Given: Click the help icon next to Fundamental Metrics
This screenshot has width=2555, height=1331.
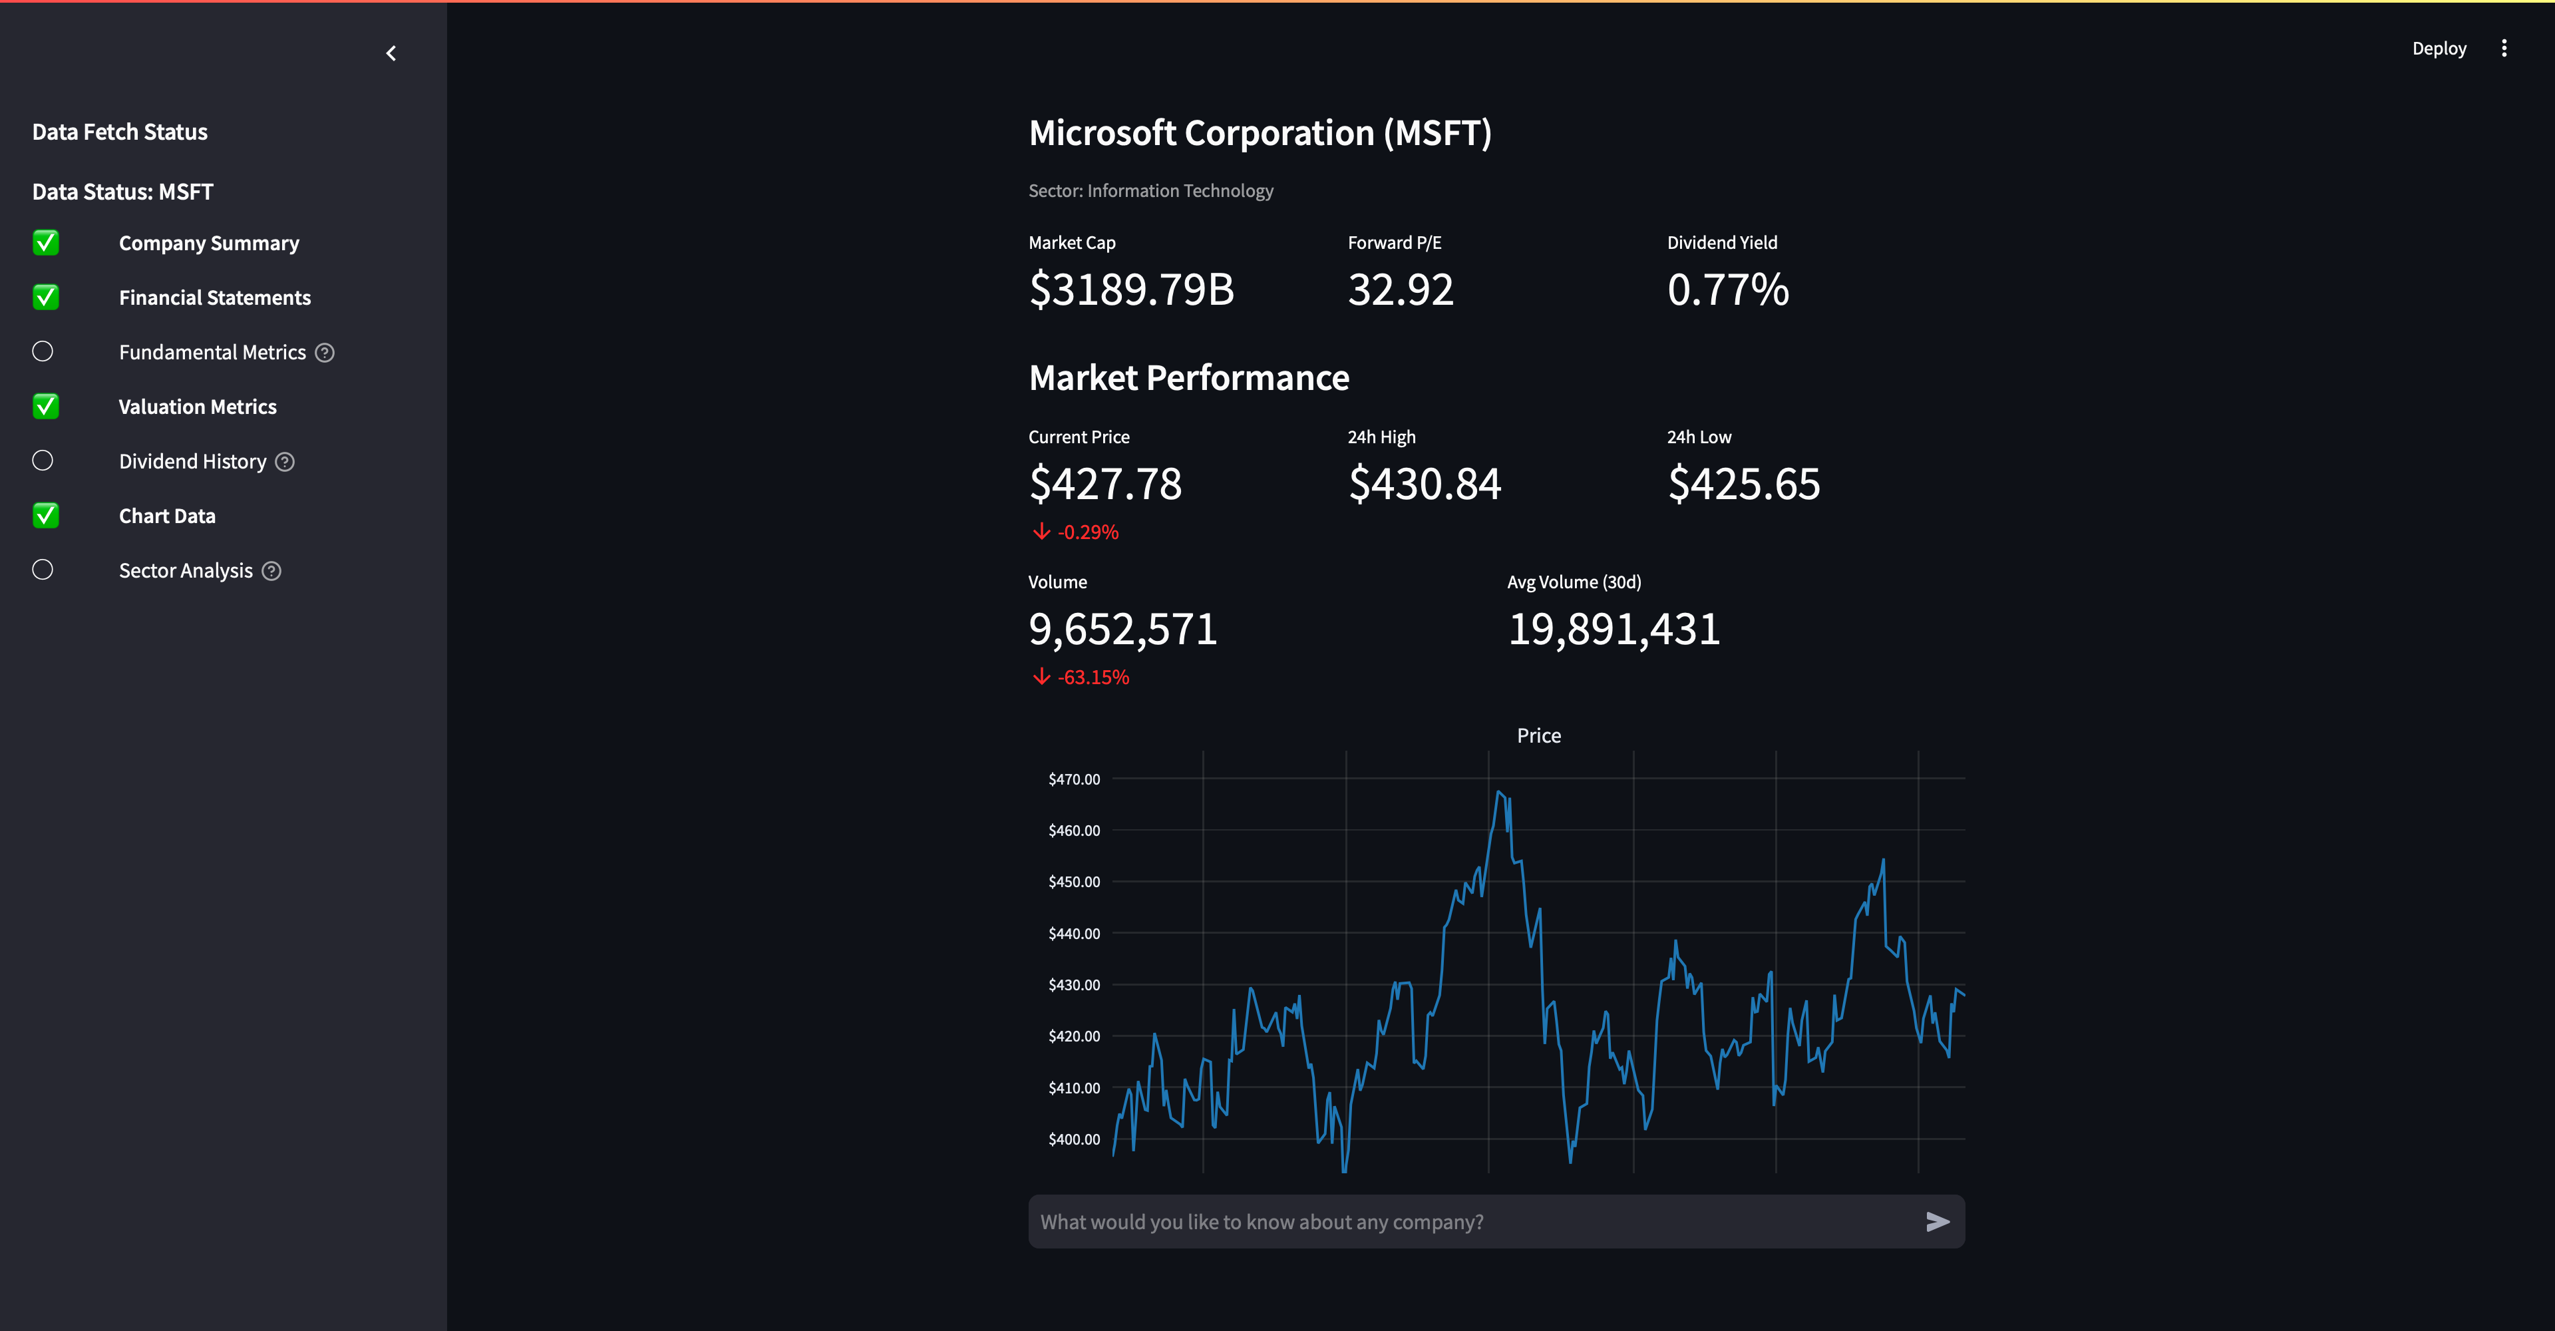Looking at the screenshot, I should [324, 353].
